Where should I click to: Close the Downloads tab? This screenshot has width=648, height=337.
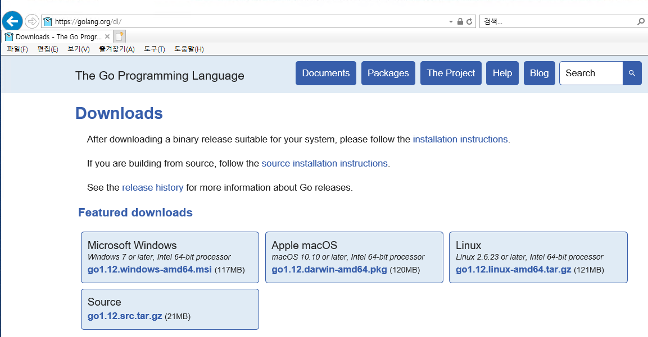107,36
